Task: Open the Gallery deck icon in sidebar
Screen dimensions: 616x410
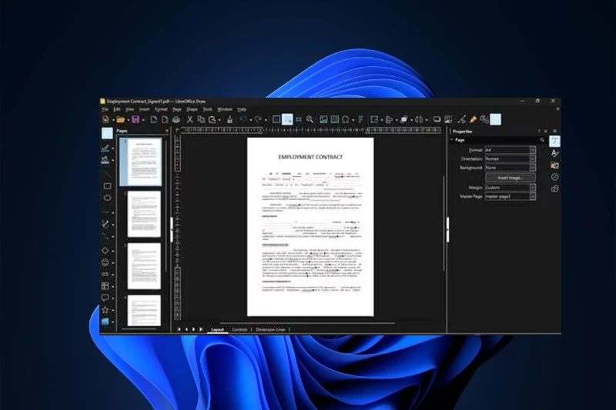Action: pos(554,165)
